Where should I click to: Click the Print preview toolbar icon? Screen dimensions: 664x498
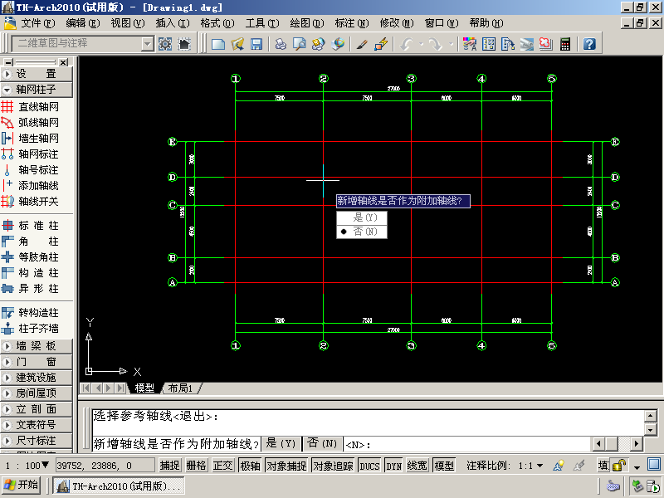(300, 44)
